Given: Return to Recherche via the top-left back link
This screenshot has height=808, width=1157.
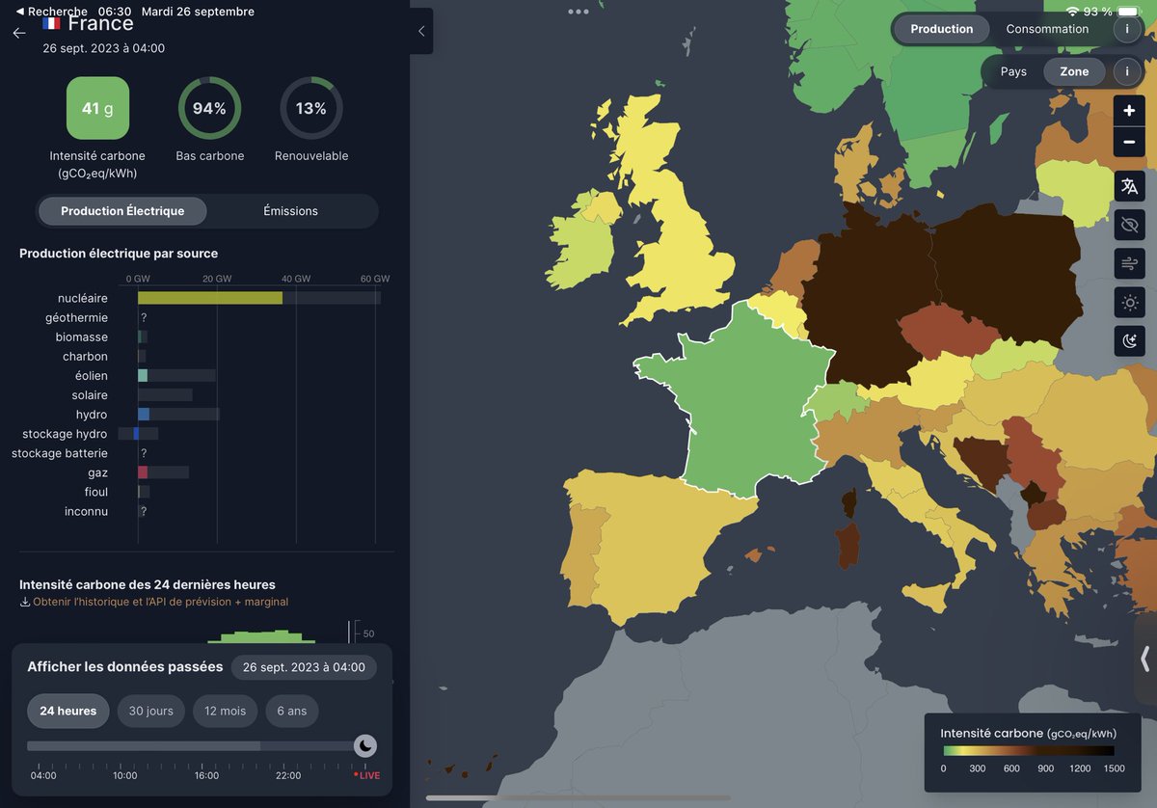Looking at the screenshot, I should coord(52,12).
